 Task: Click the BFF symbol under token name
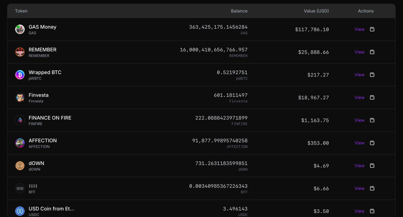click(x=32, y=192)
